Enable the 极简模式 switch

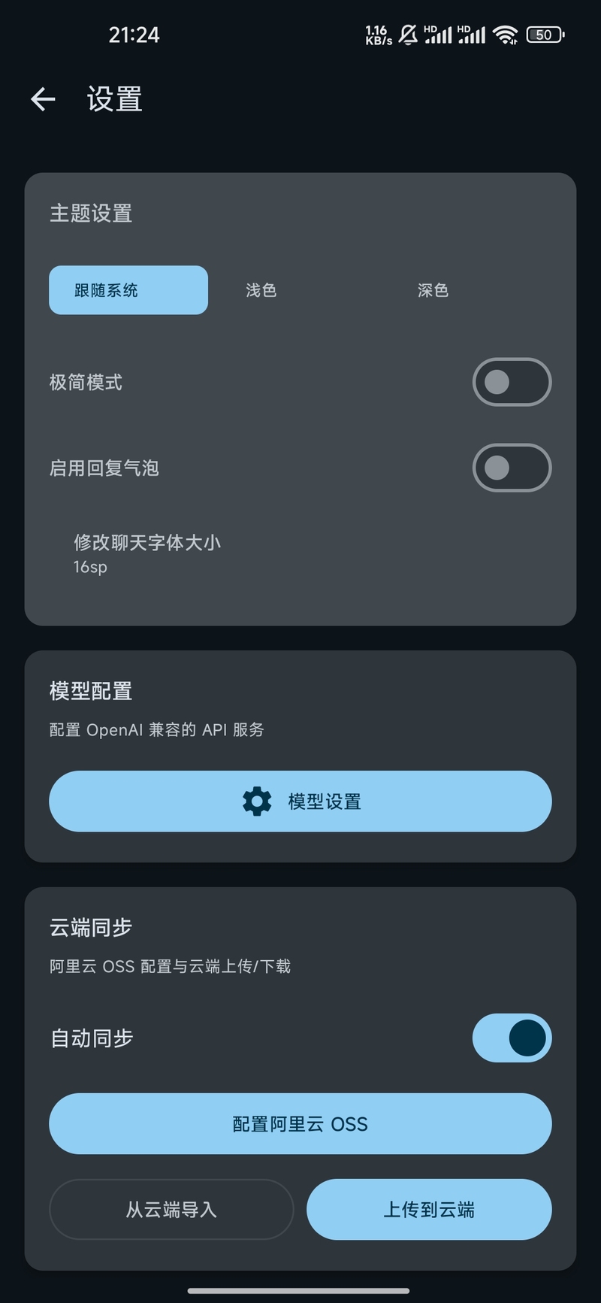pyautogui.click(x=512, y=382)
